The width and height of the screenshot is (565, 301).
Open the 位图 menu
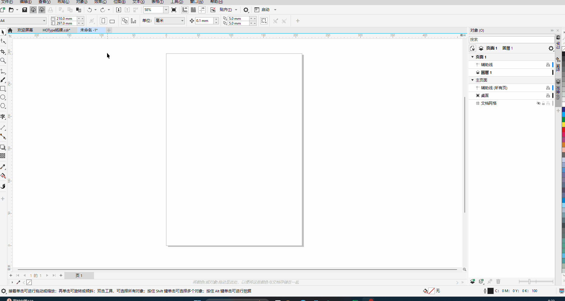coord(119,2)
